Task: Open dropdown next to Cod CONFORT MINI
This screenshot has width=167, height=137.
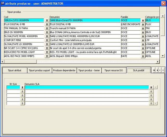Action: click(x=47, y=40)
